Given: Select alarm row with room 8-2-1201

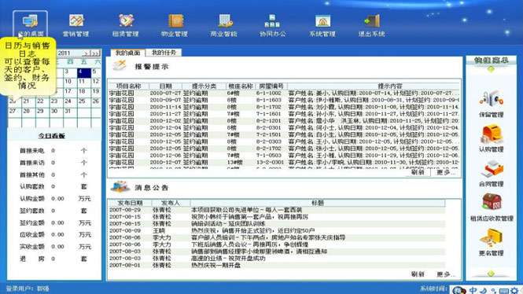Looking at the screenshot, I should coord(284,121).
